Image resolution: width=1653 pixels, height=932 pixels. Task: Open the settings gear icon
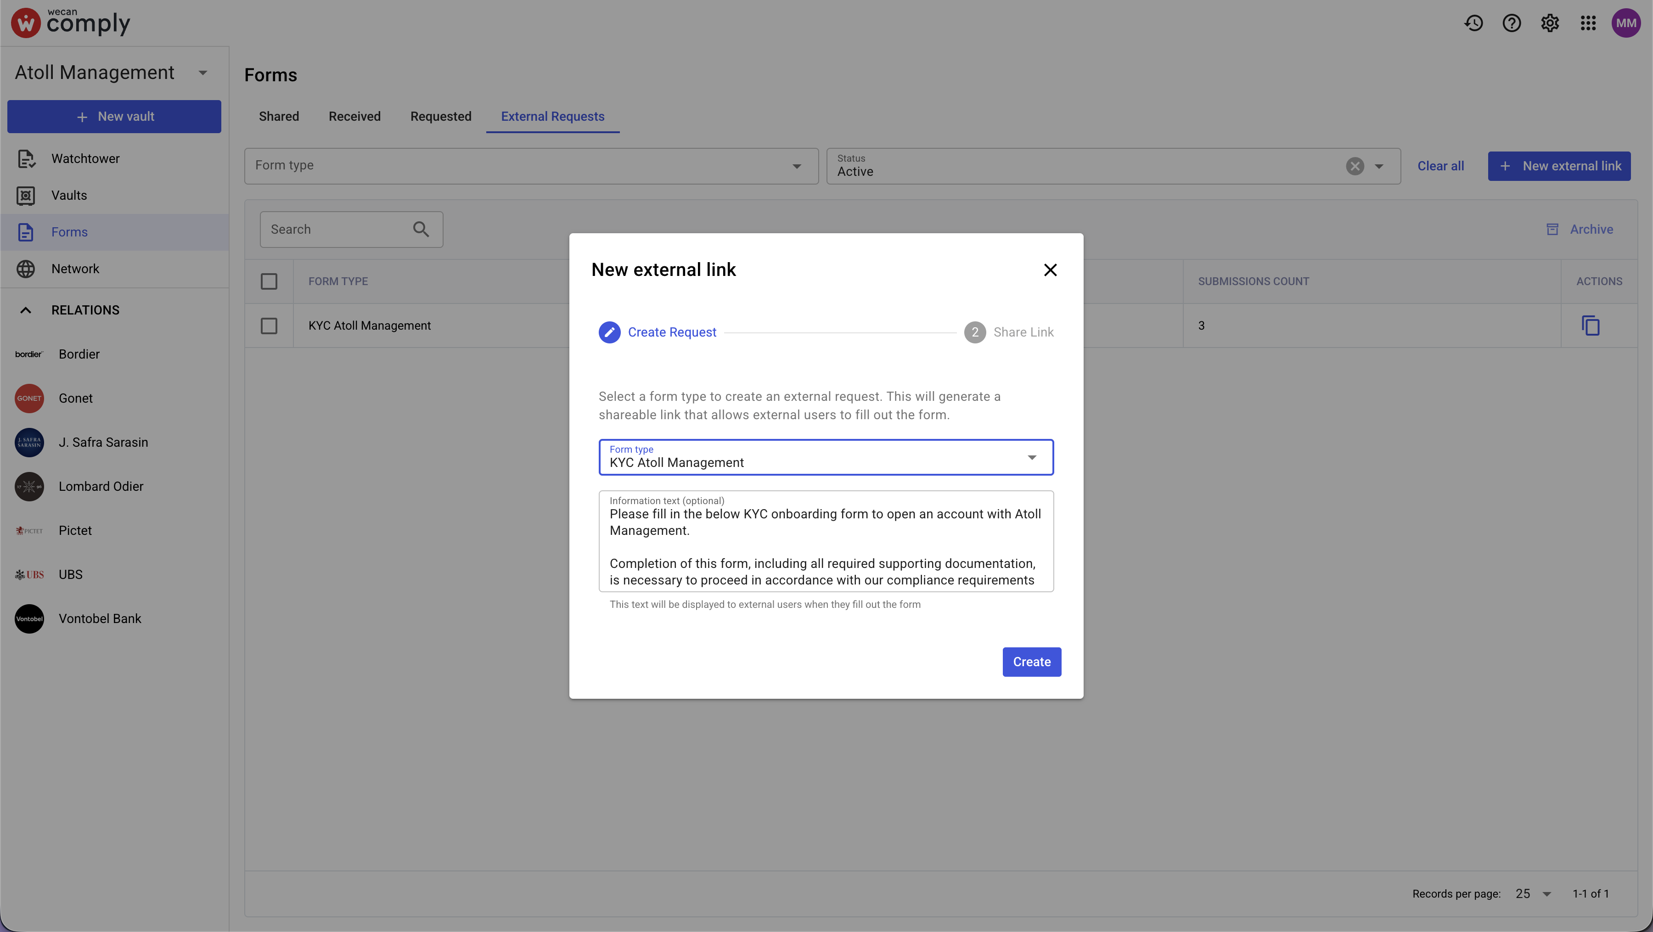[1550, 23]
